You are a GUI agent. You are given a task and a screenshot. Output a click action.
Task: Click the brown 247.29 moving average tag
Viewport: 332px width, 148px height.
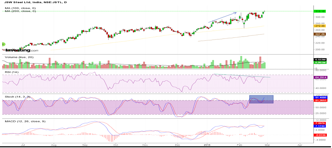coord(320,34)
